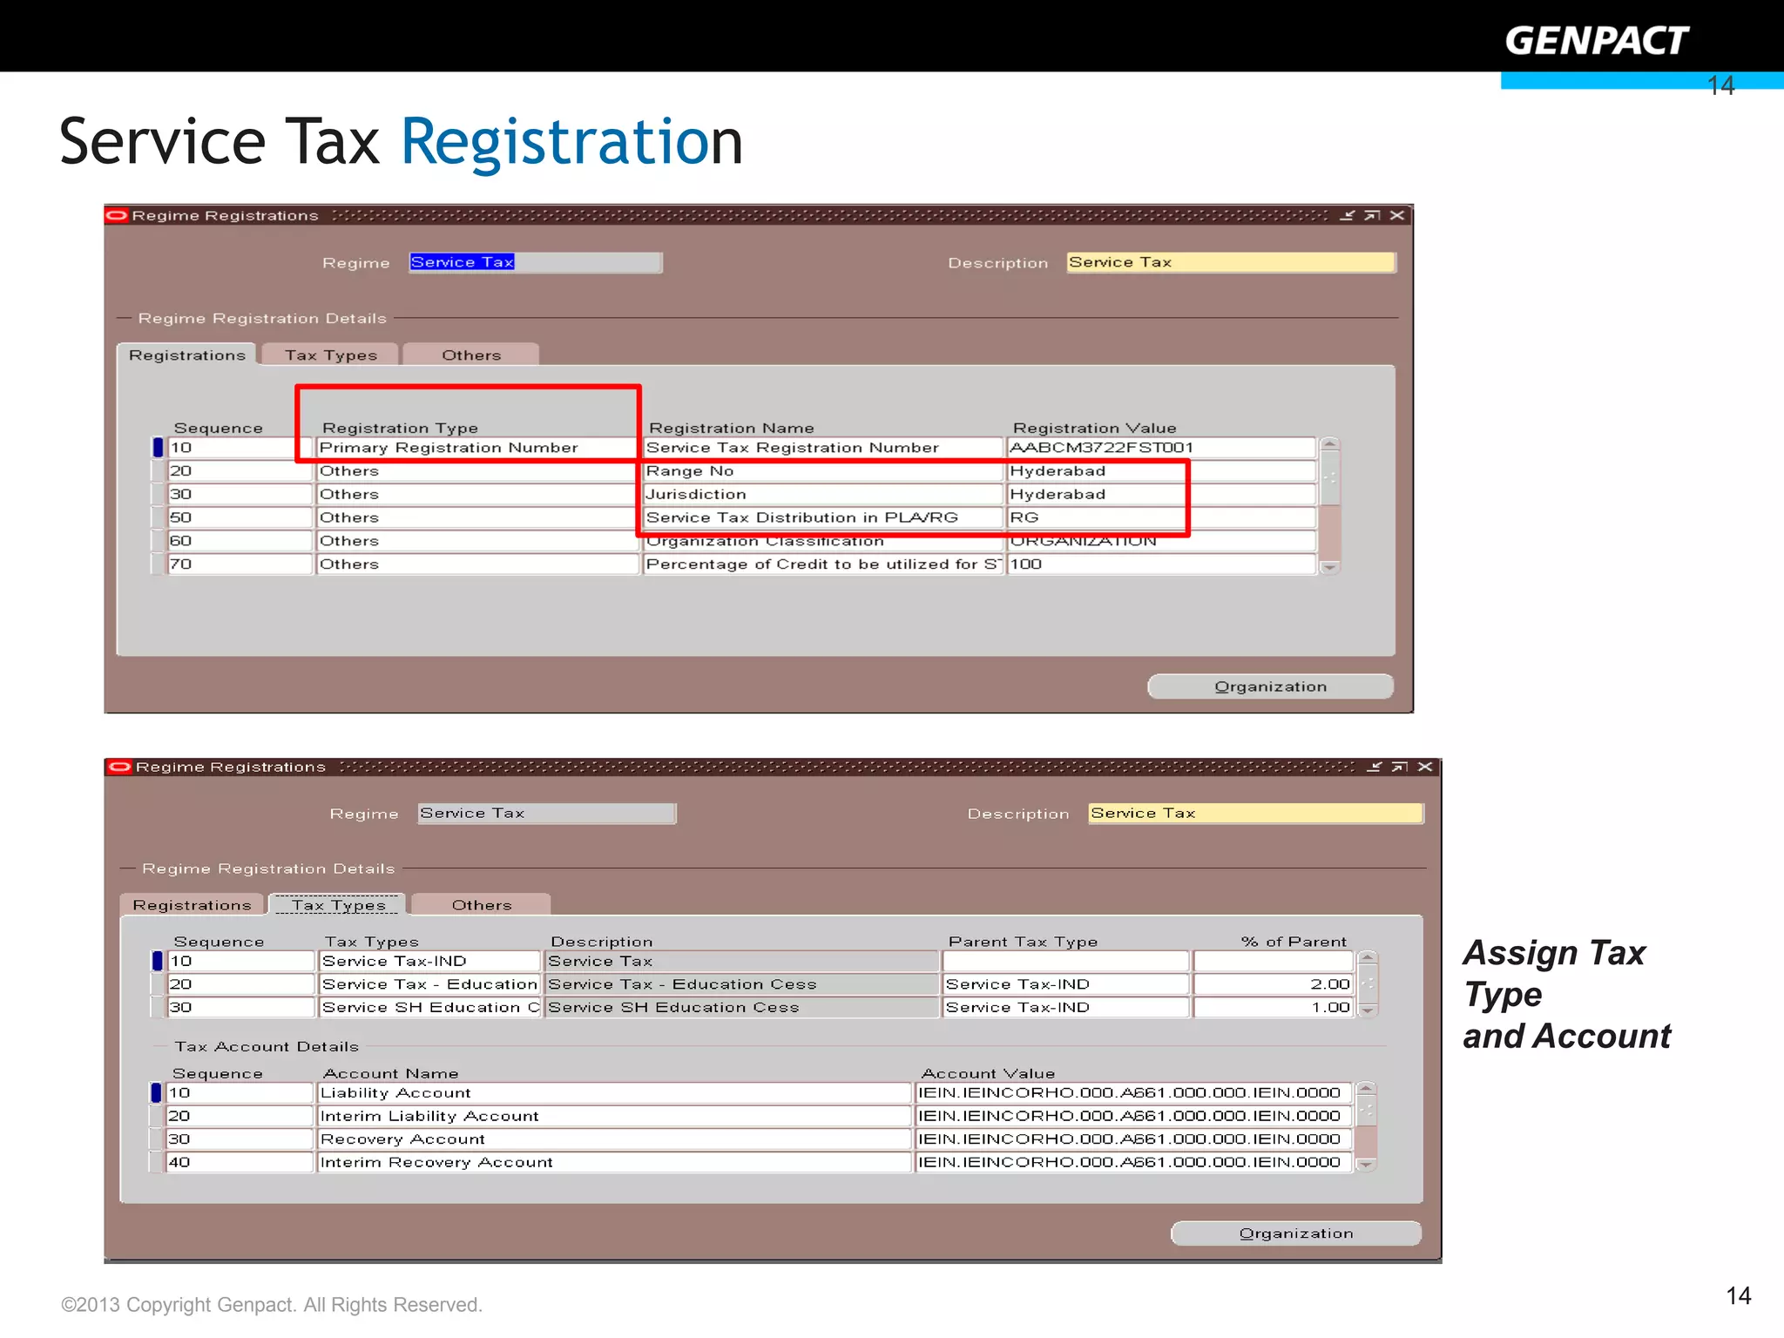Screen dimensions: 1784x1338
Task: Click 2.00 percent of parent cell
Action: [1273, 984]
